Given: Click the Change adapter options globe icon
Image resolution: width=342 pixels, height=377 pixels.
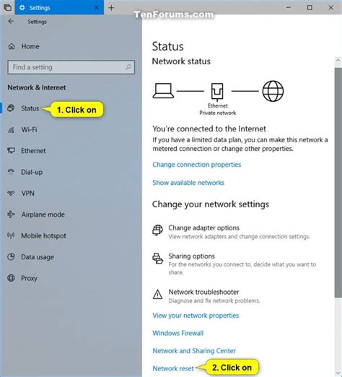Looking at the screenshot, I should pos(157,230).
